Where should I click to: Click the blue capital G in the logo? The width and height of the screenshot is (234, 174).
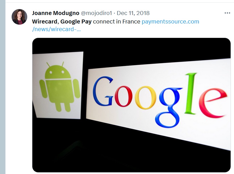click(x=103, y=91)
